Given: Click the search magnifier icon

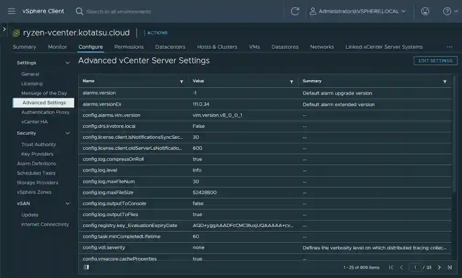Looking at the screenshot, I should click(79, 11).
